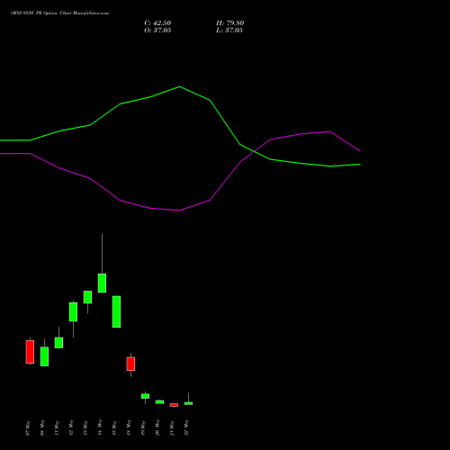Screen dimensions: 450x450
Task: Select the small green candlestick for 20 May
Action: point(159,402)
